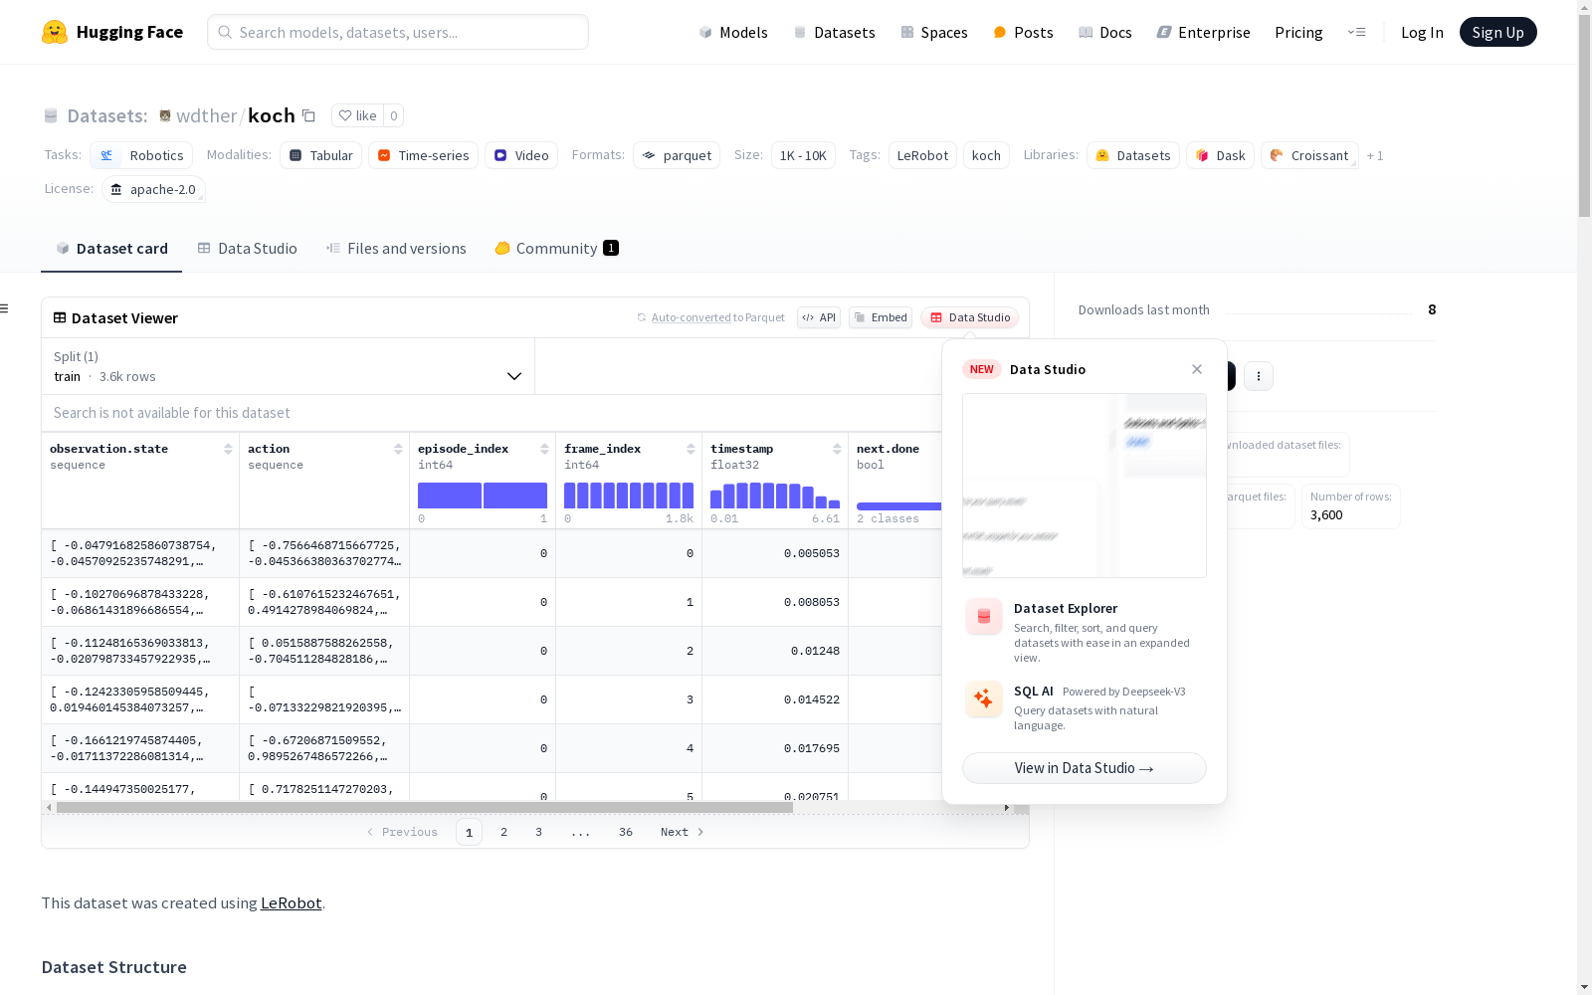This screenshot has width=1592, height=995.
Task: Select the Dask library tag
Action: pyautogui.click(x=1220, y=155)
